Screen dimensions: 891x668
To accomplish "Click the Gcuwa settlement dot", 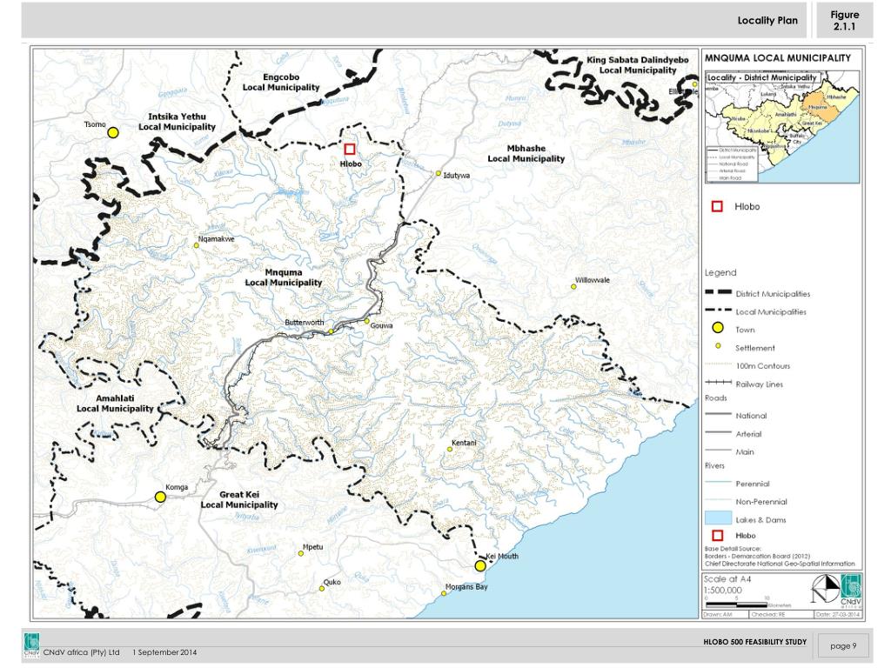I will coord(366,321).
